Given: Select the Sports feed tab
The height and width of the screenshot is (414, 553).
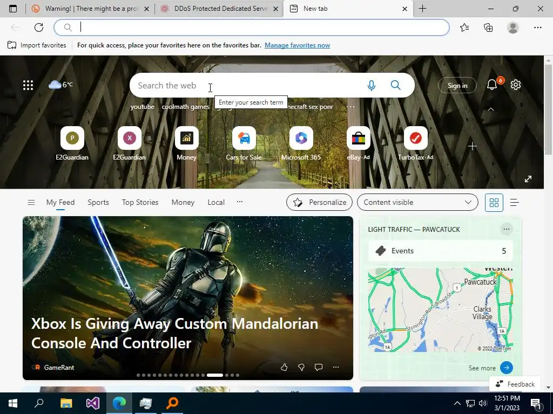Looking at the screenshot, I should click(98, 203).
